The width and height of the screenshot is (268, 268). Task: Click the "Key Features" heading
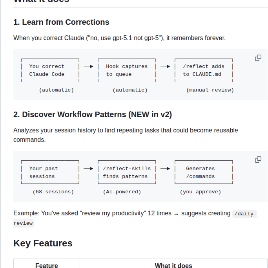click(x=43, y=243)
